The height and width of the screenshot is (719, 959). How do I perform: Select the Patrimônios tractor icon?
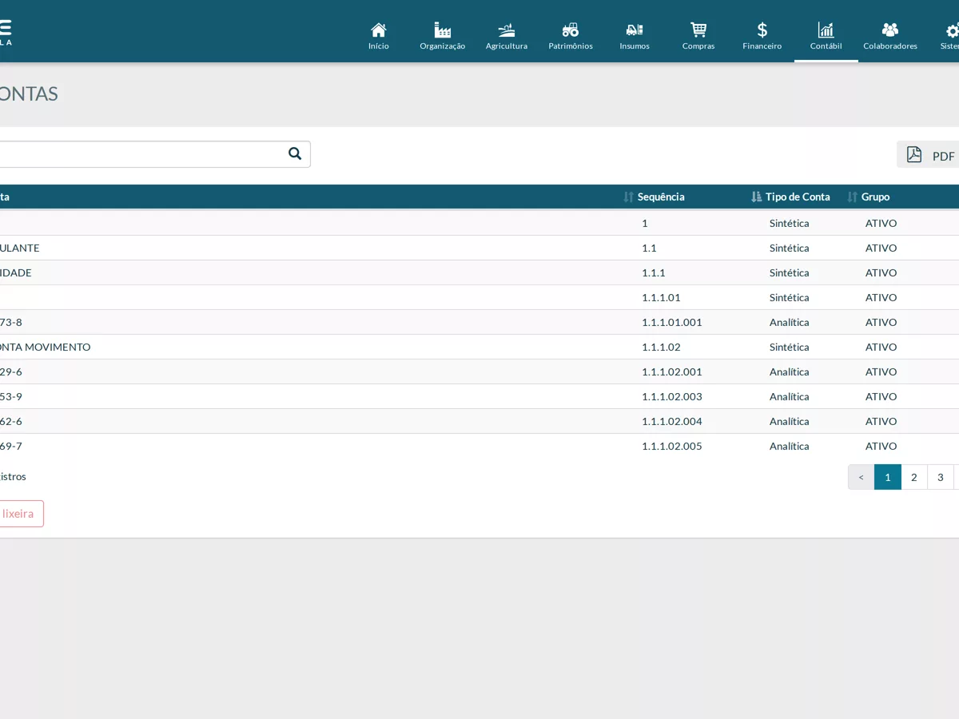click(x=571, y=30)
